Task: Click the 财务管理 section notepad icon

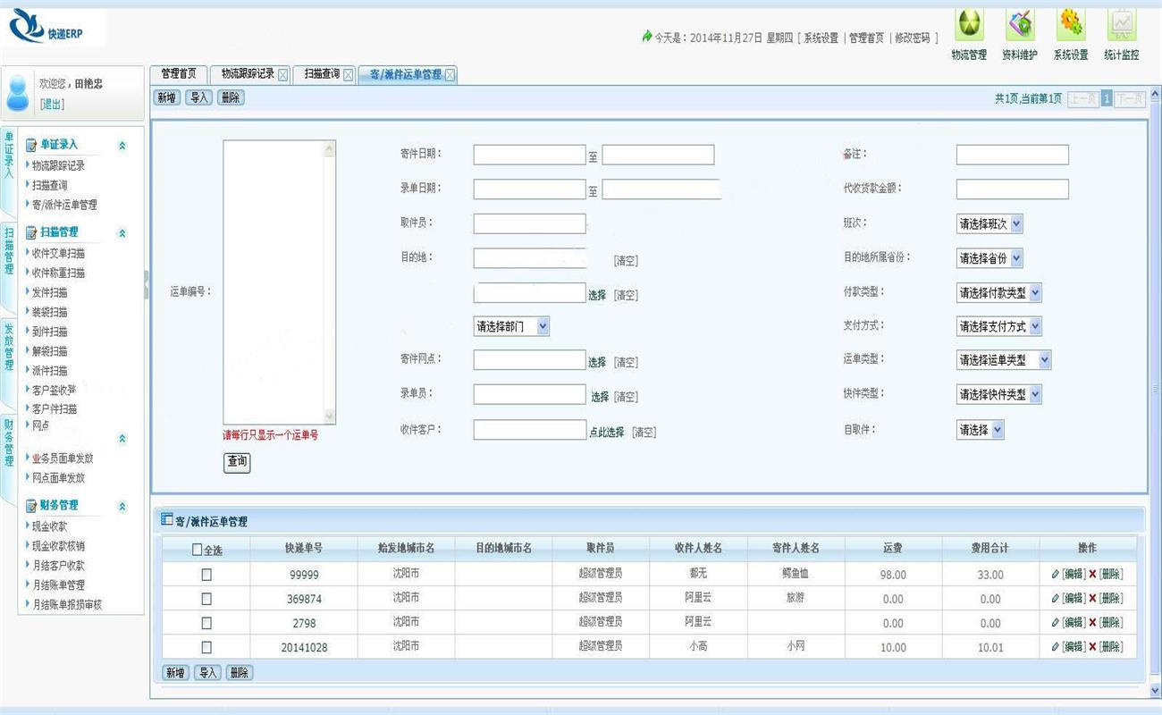Action: [x=31, y=506]
